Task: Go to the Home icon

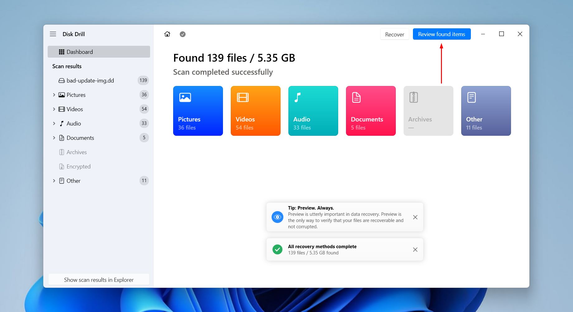Action: coord(167,34)
